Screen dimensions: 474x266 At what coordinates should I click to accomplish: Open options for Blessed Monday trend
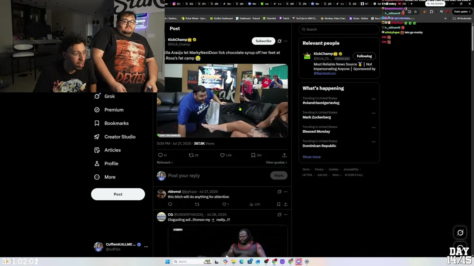(373, 127)
